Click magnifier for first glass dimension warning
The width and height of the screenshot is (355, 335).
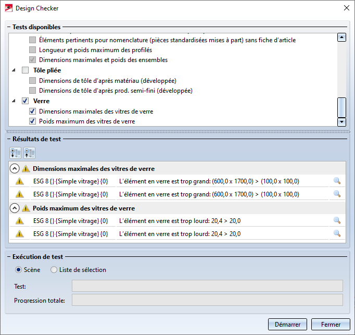click(x=337, y=181)
